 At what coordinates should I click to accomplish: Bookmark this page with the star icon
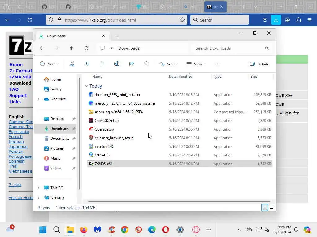[182, 20]
